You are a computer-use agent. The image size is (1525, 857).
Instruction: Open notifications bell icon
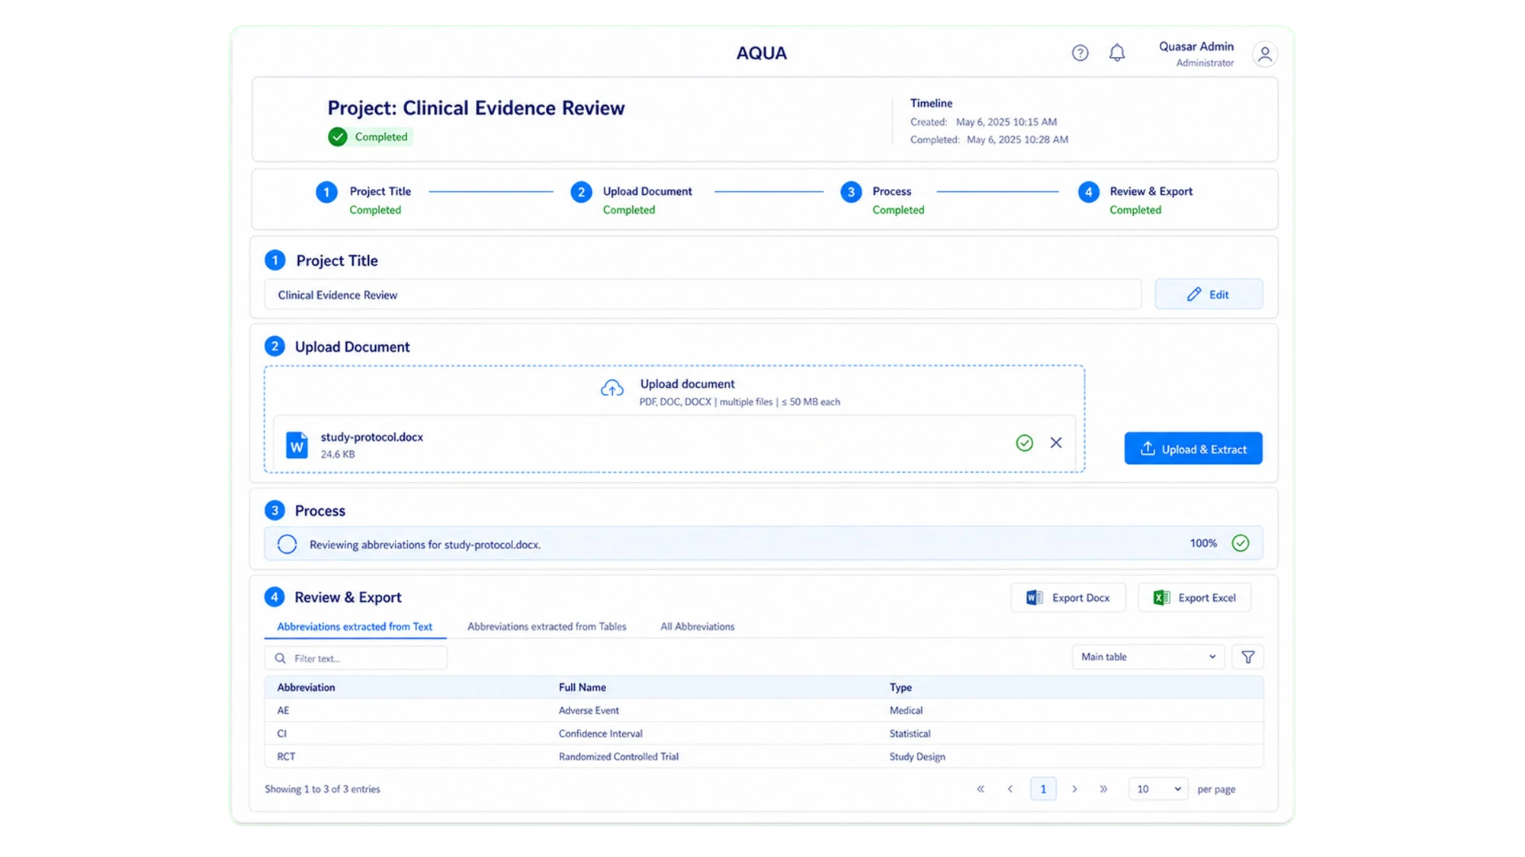coord(1117,53)
